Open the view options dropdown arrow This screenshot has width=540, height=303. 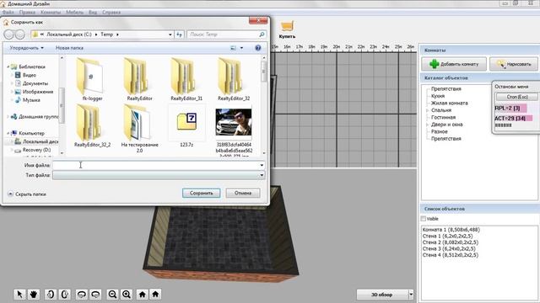(x=241, y=48)
